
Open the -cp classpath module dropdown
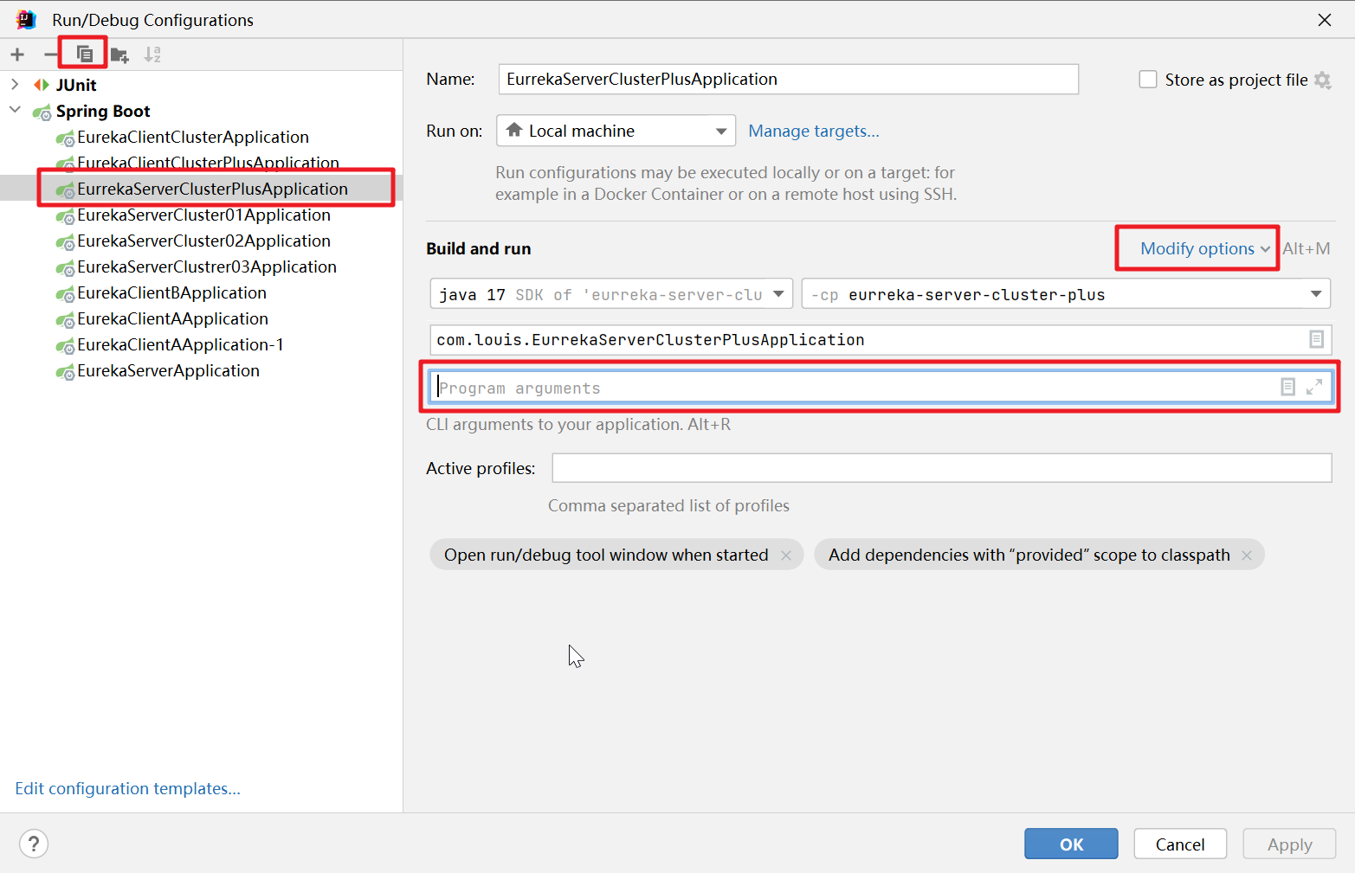click(1066, 294)
